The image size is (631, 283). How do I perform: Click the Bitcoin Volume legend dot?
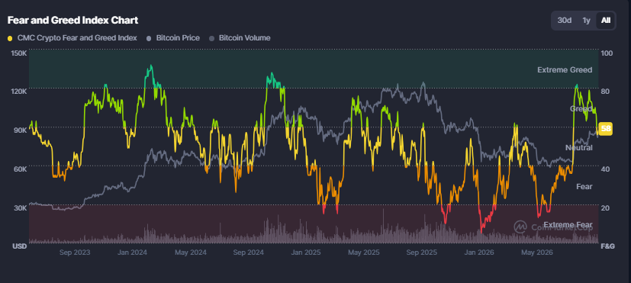click(x=211, y=38)
